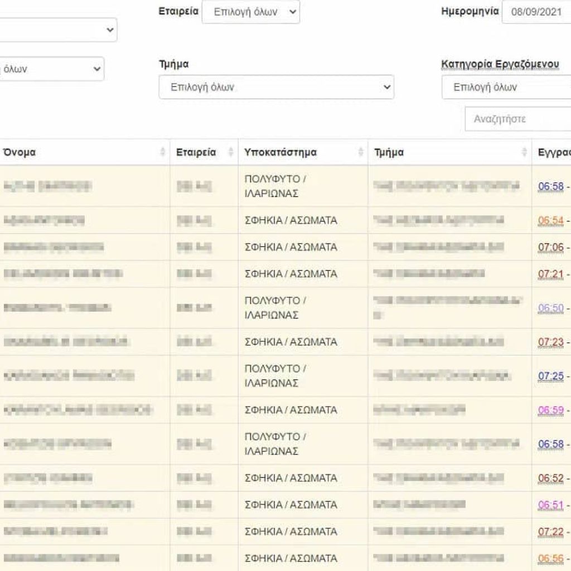The width and height of the screenshot is (571, 571).
Task: Click the Εταιρεία column header label
Action: click(196, 152)
